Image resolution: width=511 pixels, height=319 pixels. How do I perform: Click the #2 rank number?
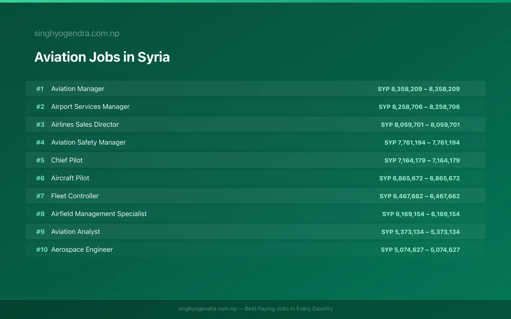(x=40, y=107)
